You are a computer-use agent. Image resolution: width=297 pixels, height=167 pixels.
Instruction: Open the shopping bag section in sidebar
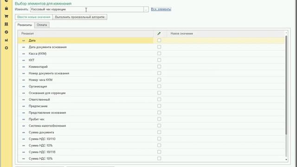6,8
